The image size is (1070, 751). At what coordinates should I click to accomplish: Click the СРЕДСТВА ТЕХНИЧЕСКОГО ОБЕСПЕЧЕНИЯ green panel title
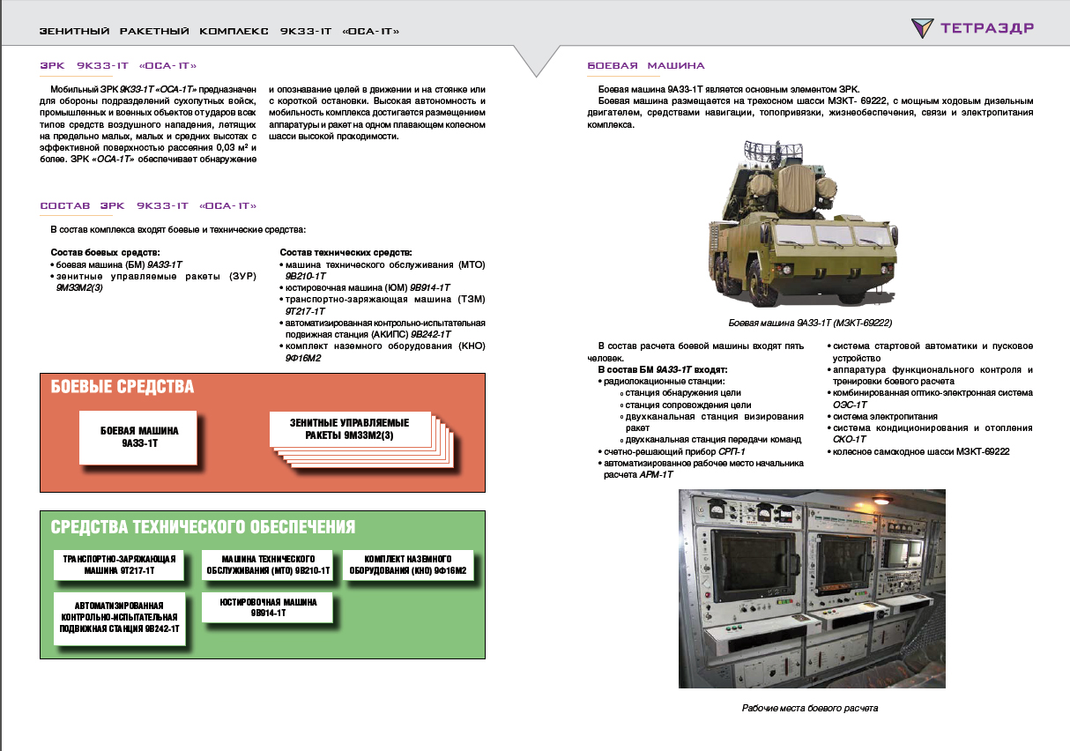pos(203,527)
